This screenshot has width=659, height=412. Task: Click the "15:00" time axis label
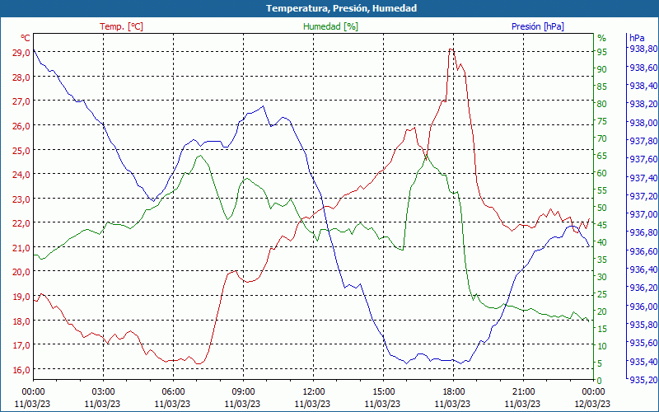(x=383, y=392)
